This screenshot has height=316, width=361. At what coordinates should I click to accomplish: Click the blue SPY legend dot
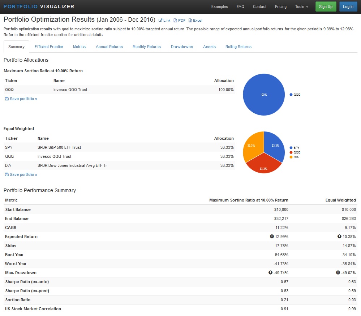click(291, 148)
